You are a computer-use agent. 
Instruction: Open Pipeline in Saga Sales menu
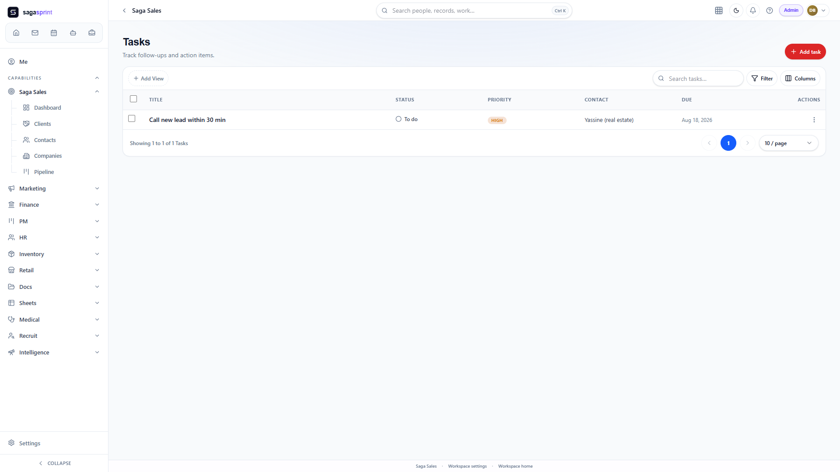(44, 172)
